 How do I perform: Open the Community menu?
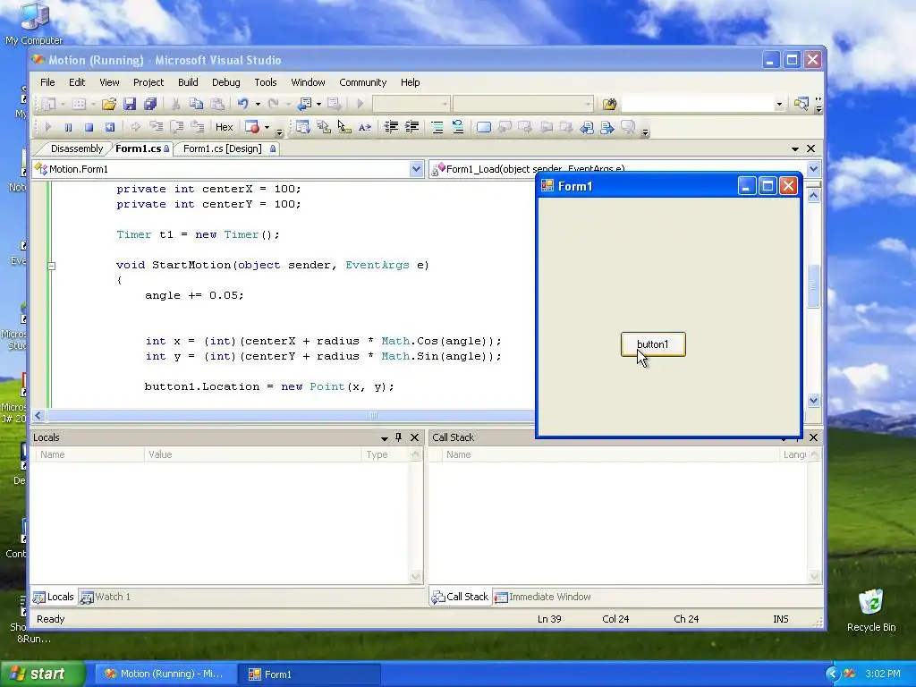[x=363, y=82]
